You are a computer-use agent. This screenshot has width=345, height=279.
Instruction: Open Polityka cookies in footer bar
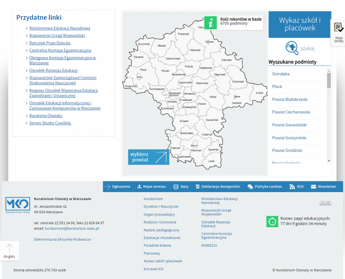[265, 187]
